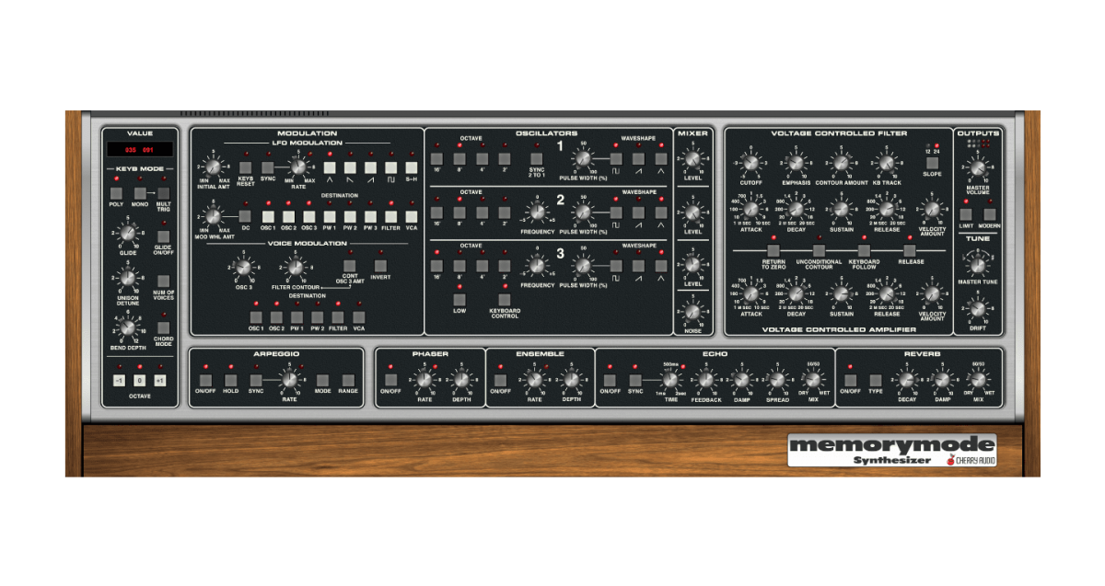Click the MULT TRIG button
The image size is (1105, 586).
(x=163, y=192)
